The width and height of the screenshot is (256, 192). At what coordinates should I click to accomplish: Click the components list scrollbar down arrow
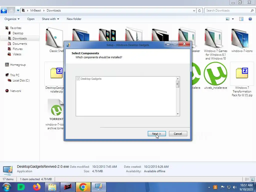coord(178,114)
